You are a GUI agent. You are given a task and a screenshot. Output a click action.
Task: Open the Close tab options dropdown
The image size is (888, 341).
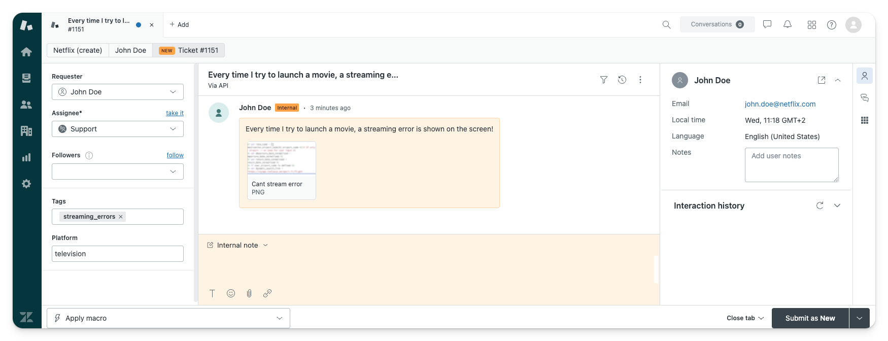pyautogui.click(x=745, y=318)
